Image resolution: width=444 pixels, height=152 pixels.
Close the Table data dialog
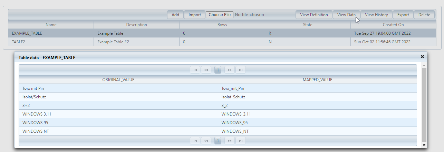pos(422,57)
